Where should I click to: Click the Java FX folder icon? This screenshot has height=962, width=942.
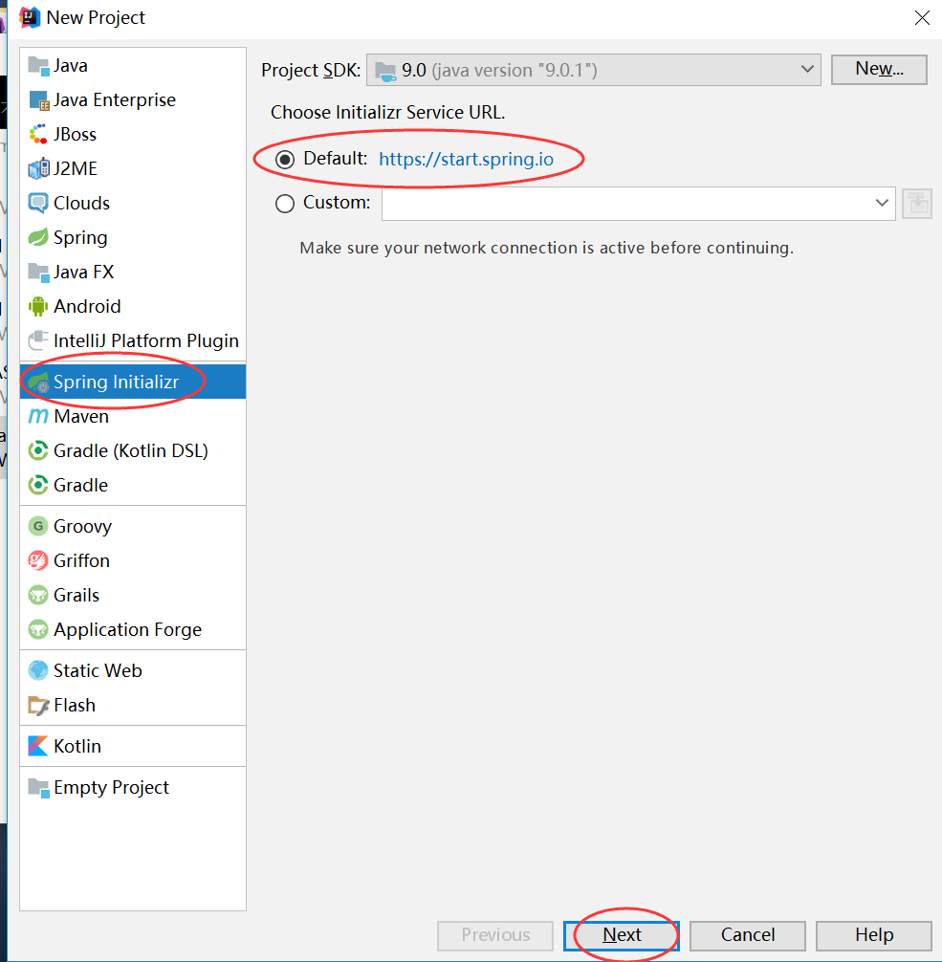(x=38, y=272)
